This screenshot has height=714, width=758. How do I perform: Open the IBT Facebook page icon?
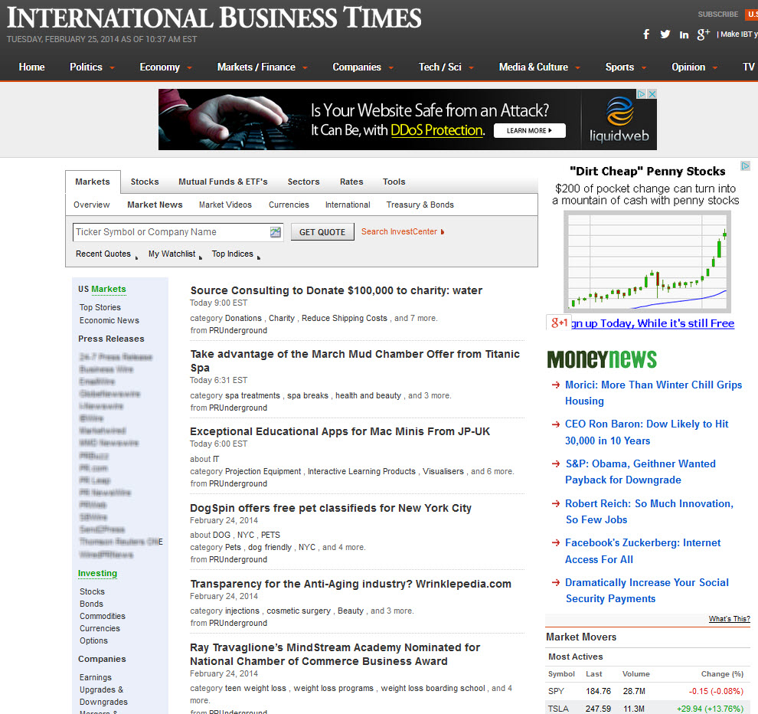tap(646, 34)
